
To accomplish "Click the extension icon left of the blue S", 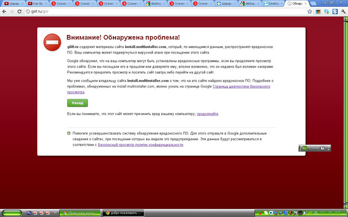I will point(327,11).
